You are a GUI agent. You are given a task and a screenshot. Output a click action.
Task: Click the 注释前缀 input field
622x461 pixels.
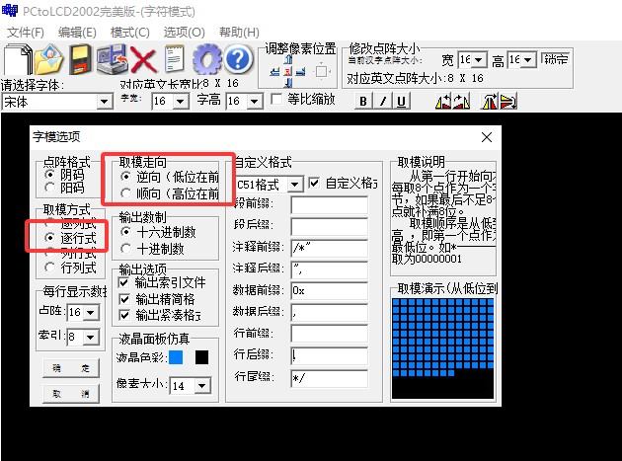tap(329, 249)
